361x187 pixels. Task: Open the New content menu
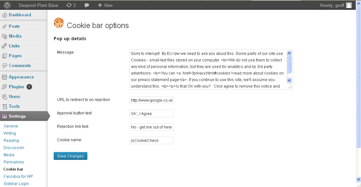(105, 5)
